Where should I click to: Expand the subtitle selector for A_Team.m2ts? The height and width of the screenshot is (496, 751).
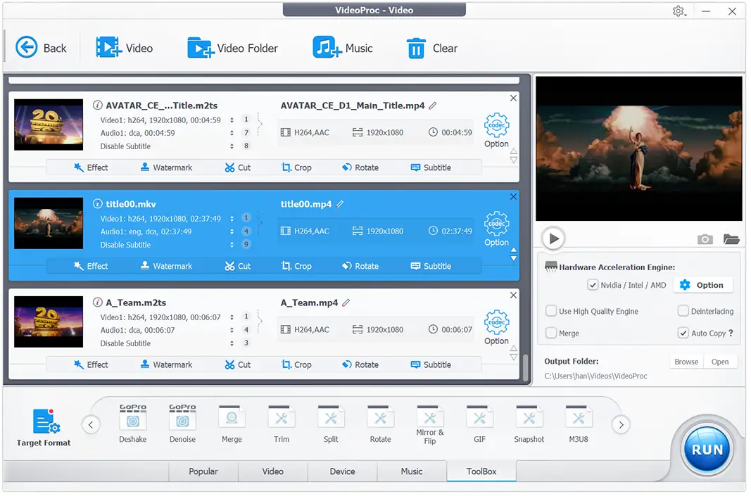tap(232, 343)
